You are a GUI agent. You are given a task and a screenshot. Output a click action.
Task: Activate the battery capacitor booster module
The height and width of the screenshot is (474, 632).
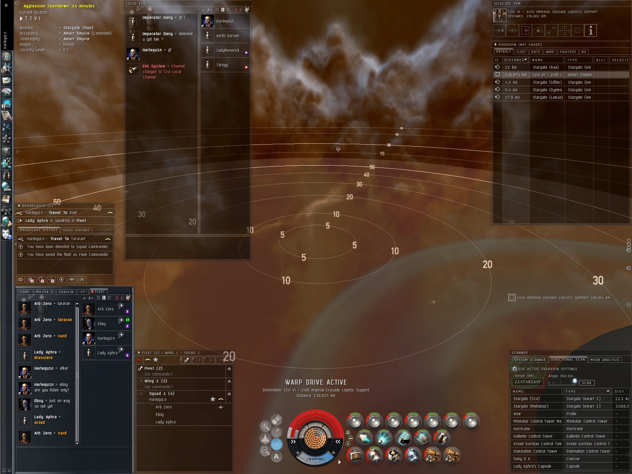tap(442, 438)
